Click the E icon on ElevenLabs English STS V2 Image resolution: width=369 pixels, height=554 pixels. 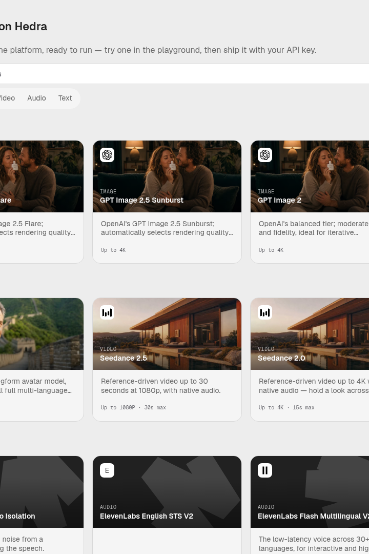coord(107,470)
